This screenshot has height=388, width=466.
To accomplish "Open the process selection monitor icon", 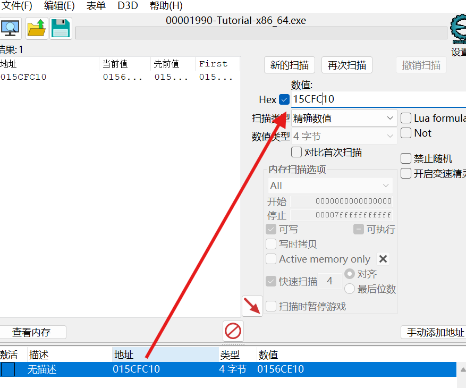I will pyautogui.click(x=10, y=29).
